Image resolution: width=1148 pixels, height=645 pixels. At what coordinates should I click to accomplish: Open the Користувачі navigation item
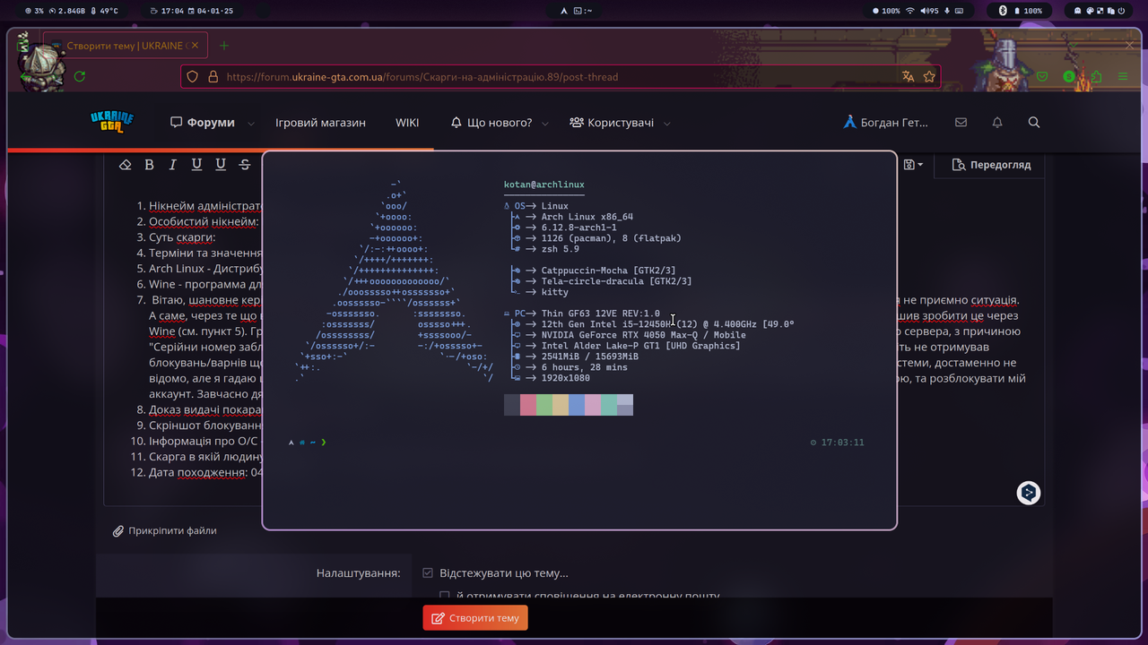pos(612,123)
